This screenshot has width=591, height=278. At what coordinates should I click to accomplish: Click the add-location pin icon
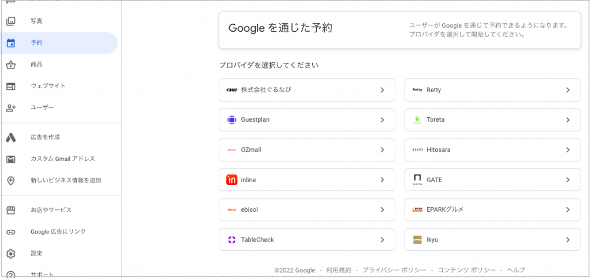point(11,181)
